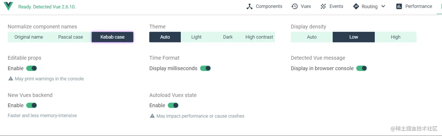Viewport: 442px width, 136px height.
Task: Click the Performance bar chart icon
Action: (x=399, y=6)
